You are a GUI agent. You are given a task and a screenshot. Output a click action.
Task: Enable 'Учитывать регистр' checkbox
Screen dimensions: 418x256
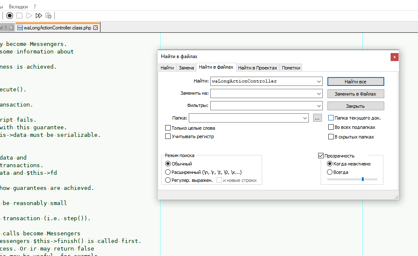tap(168, 136)
